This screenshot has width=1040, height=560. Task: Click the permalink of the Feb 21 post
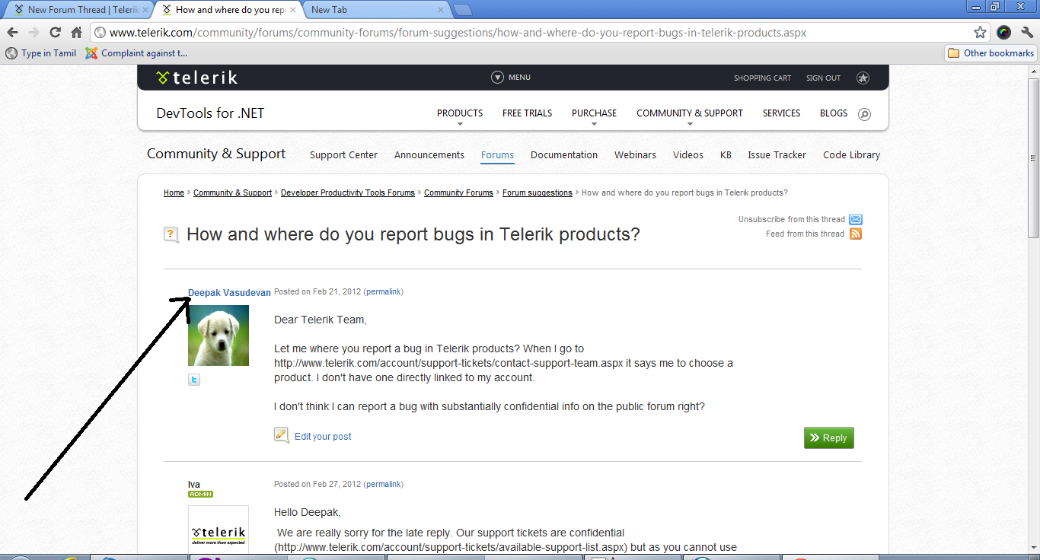[x=383, y=292]
